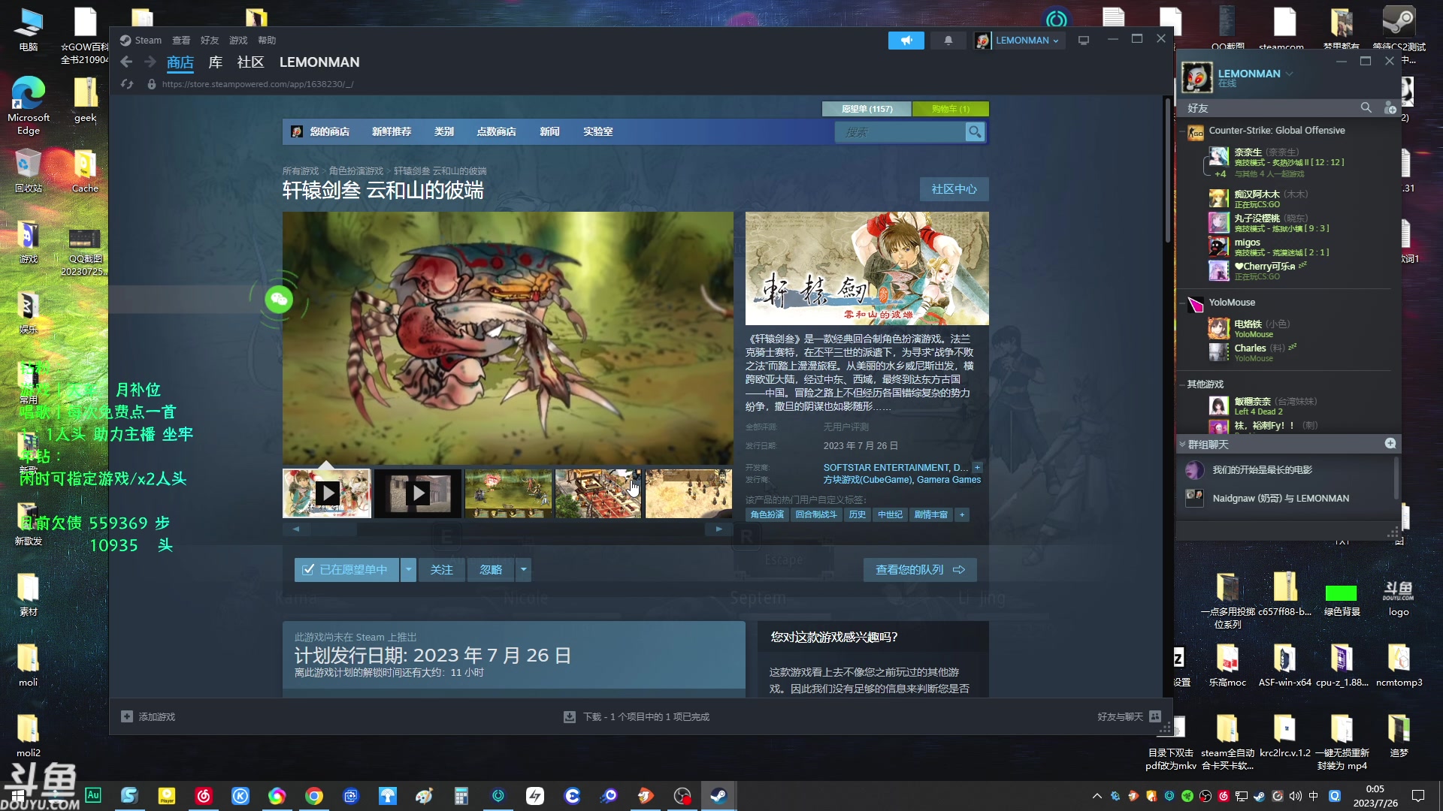This screenshot has width=1443, height=811.
Task: Select the 回合制战斗 tag
Action: (816, 514)
